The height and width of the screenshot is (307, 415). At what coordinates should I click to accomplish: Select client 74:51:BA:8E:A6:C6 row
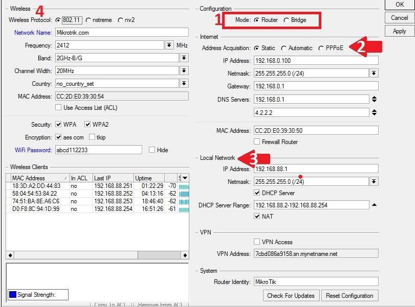click(97, 201)
